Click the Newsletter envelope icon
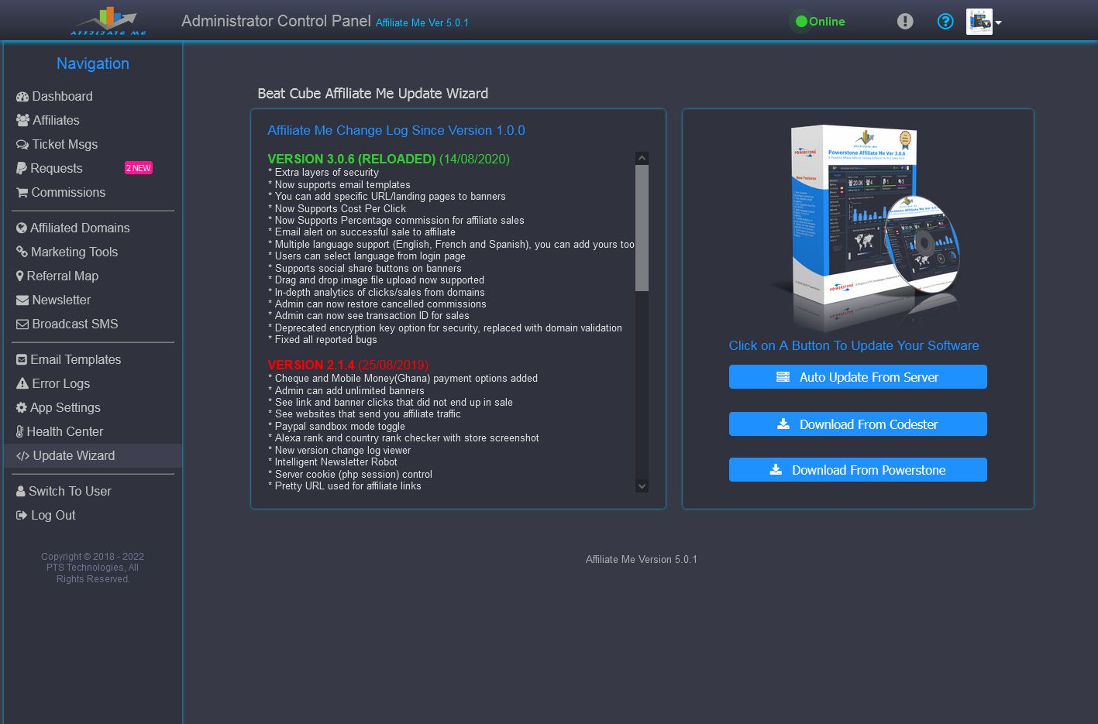The width and height of the screenshot is (1098, 724). pos(22,300)
